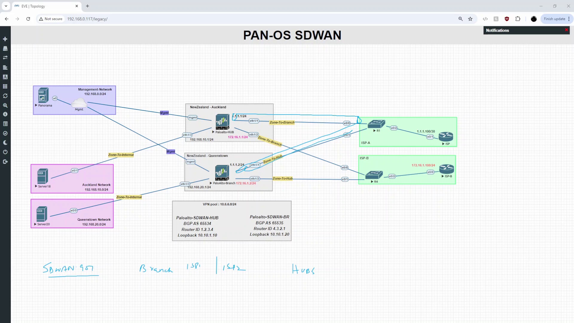Click the Logout icon in sidebar

click(x=5, y=161)
